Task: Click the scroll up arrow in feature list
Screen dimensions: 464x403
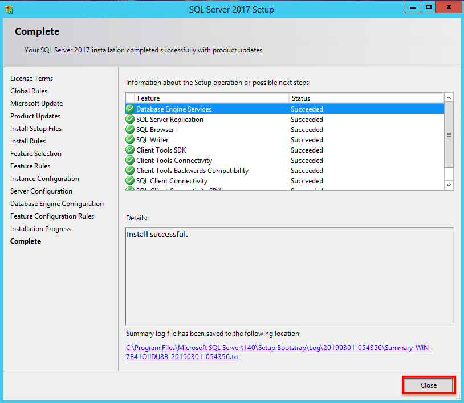Action: pyautogui.click(x=449, y=98)
